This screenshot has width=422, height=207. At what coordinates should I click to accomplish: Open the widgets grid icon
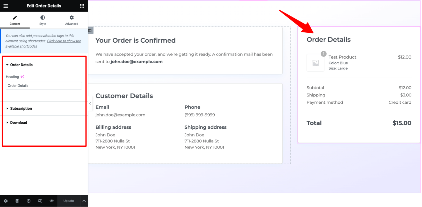[x=82, y=6]
